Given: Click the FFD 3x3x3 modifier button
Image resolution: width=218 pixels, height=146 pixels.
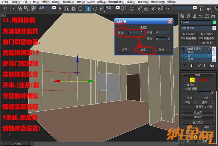Looking at the screenshot, I should (x=189, y=34).
